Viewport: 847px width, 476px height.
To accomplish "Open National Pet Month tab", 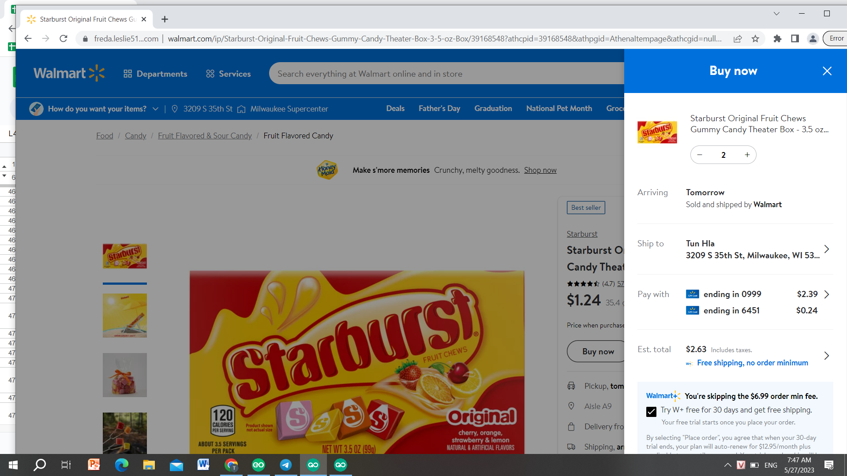I will pyautogui.click(x=559, y=108).
